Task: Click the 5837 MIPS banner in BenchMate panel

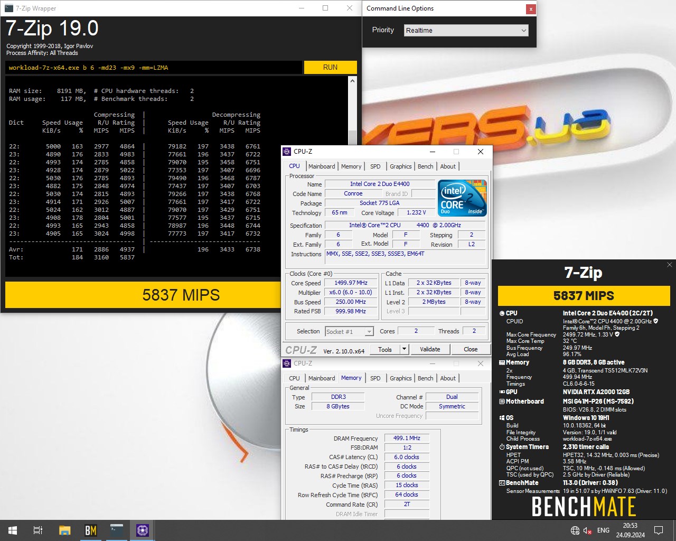Action: click(584, 295)
